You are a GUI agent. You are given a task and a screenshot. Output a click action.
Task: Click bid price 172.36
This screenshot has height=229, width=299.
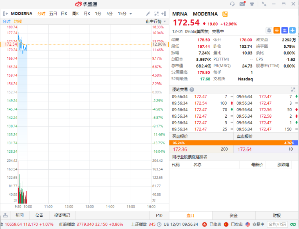click(180, 149)
